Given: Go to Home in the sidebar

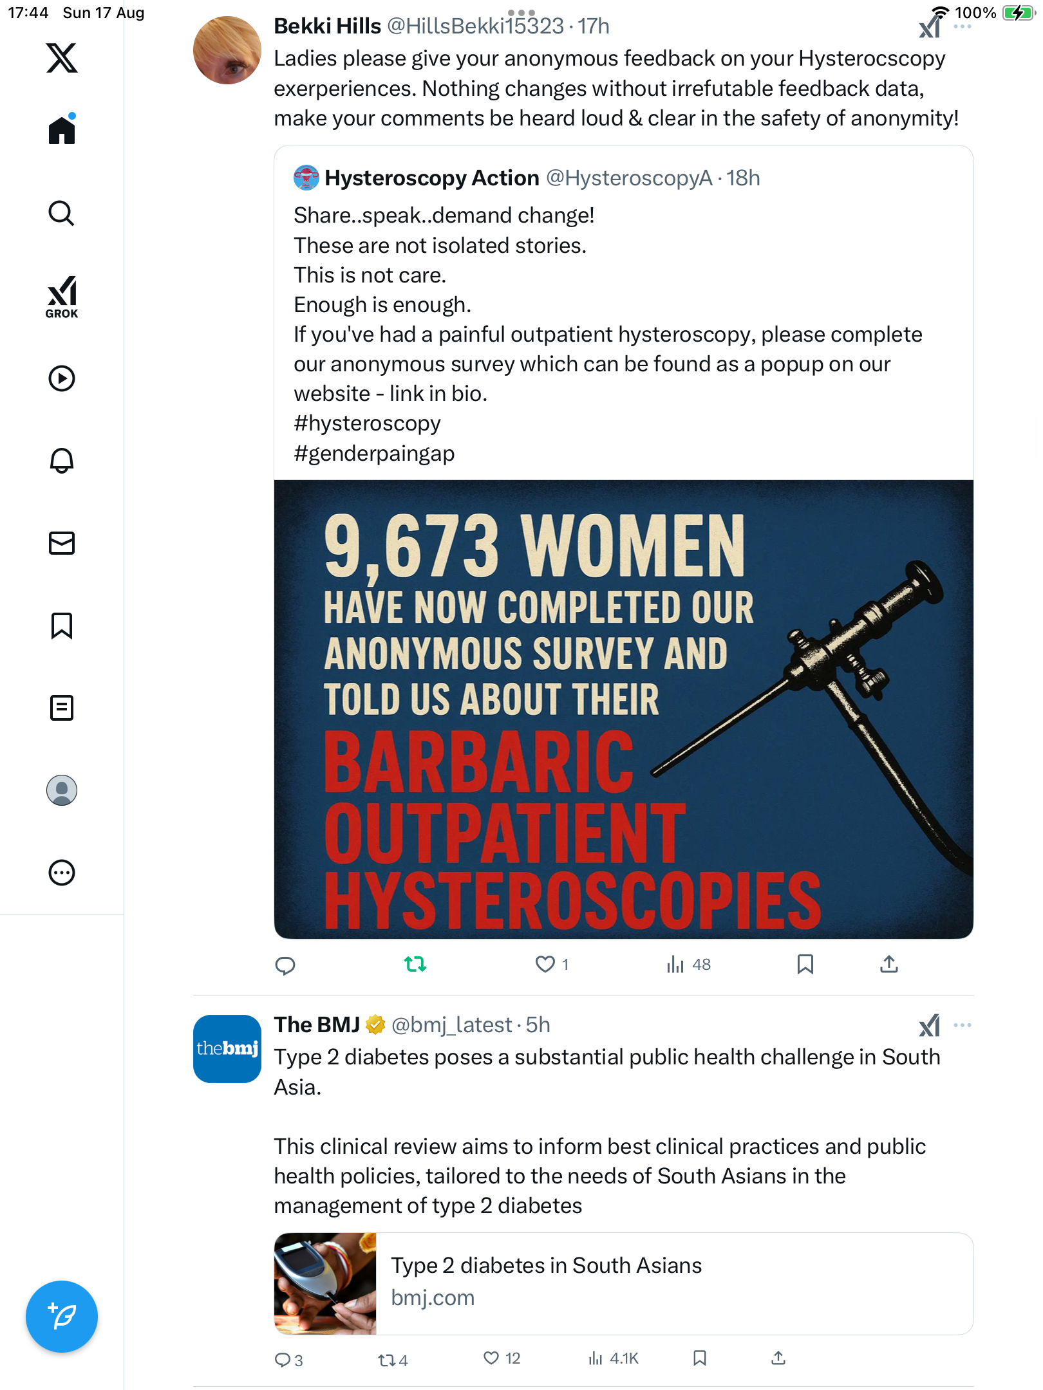Looking at the screenshot, I should 62,130.
